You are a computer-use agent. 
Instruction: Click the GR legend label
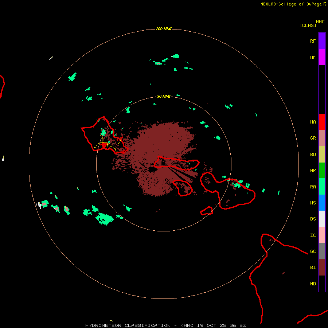pyautogui.click(x=313, y=138)
